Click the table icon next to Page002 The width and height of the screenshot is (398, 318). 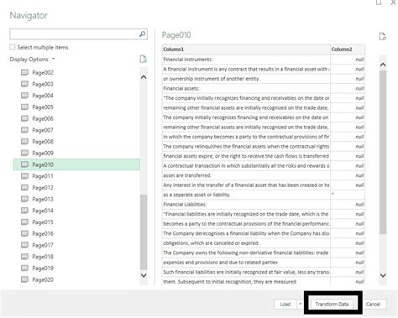[x=24, y=72]
